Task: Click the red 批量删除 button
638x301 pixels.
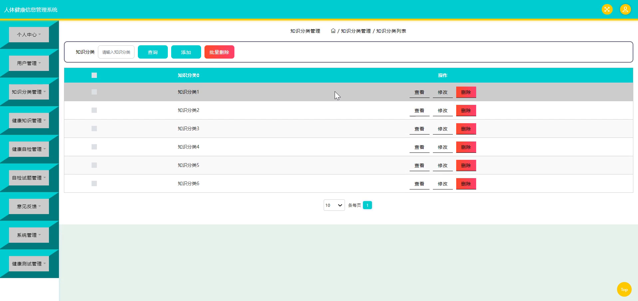Action: coord(219,52)
